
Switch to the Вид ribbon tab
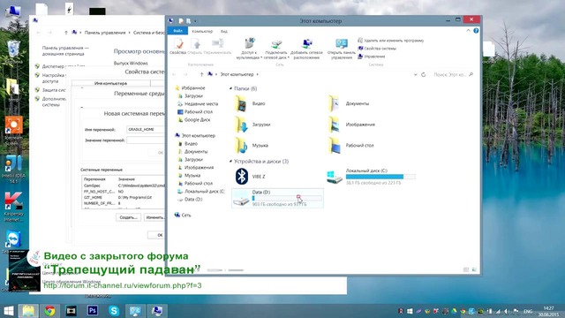(x=223, y=32)
